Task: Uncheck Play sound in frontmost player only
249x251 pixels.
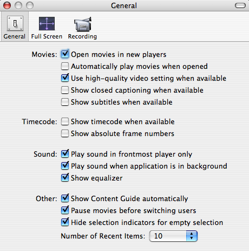Action: [x=65, y=154]
